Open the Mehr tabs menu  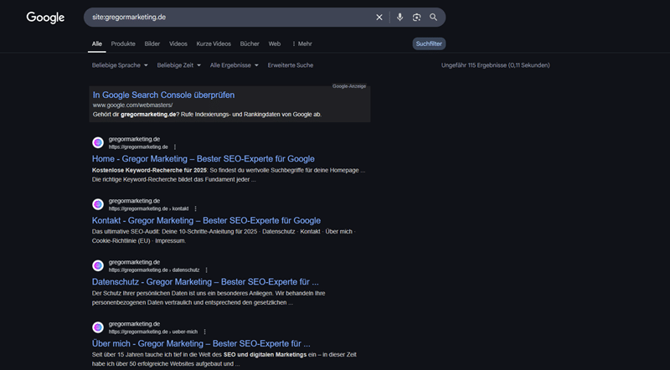pyautogui.click(x=302, y=44)
